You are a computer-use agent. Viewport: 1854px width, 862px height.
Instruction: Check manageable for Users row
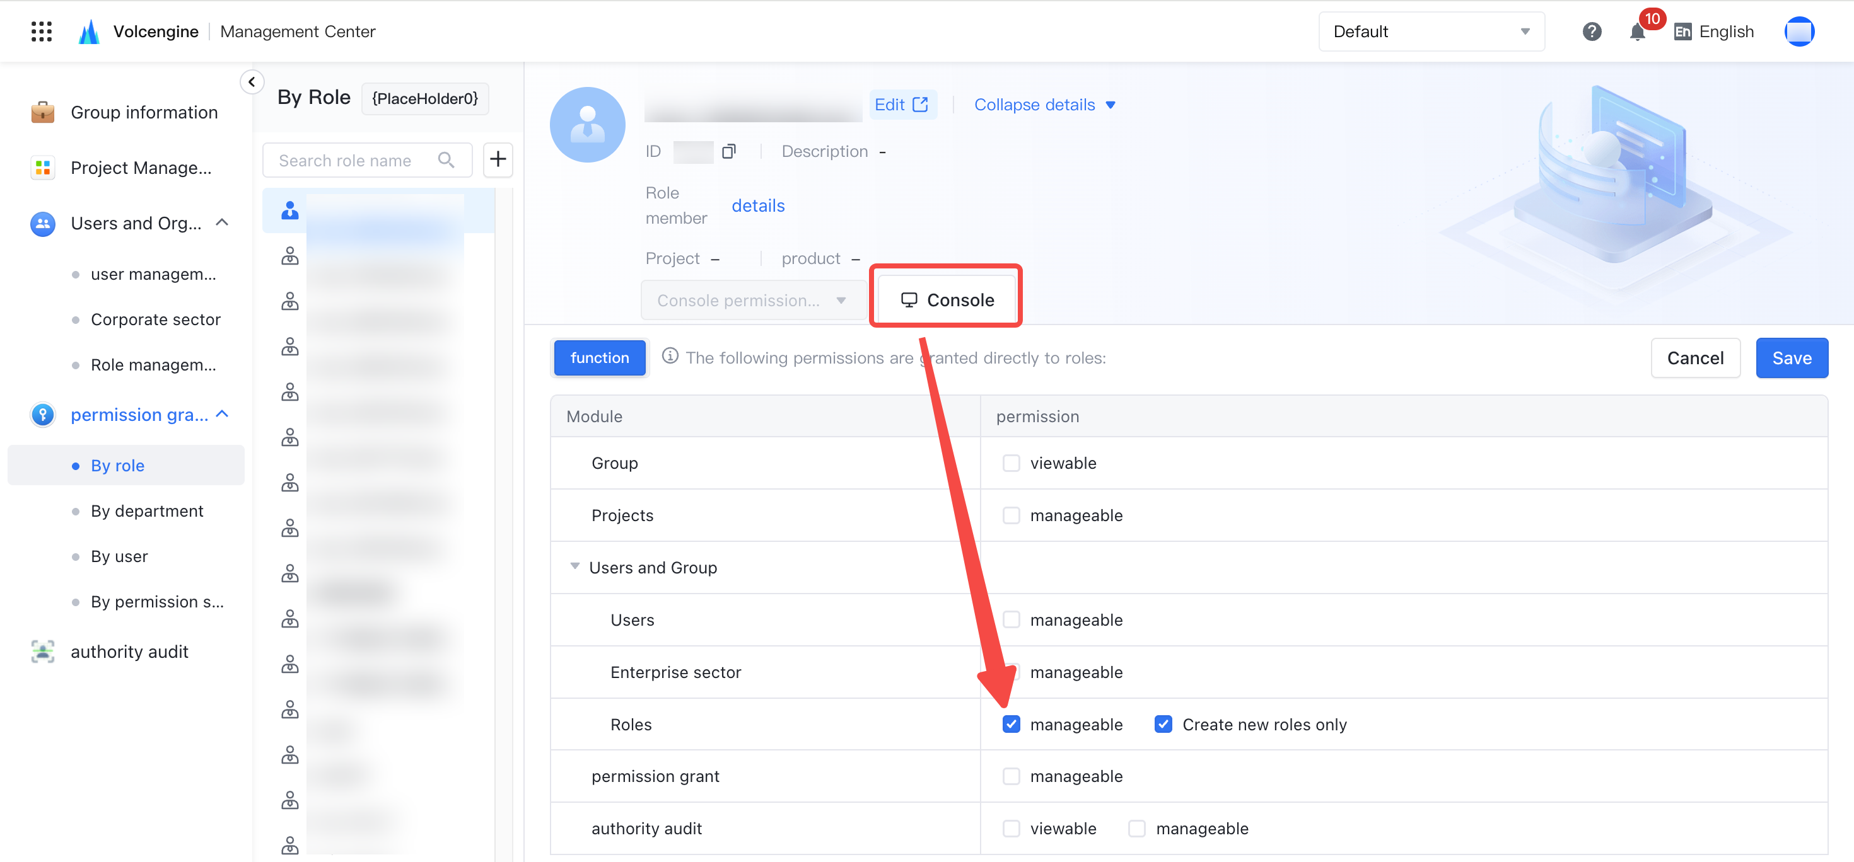1012,619
